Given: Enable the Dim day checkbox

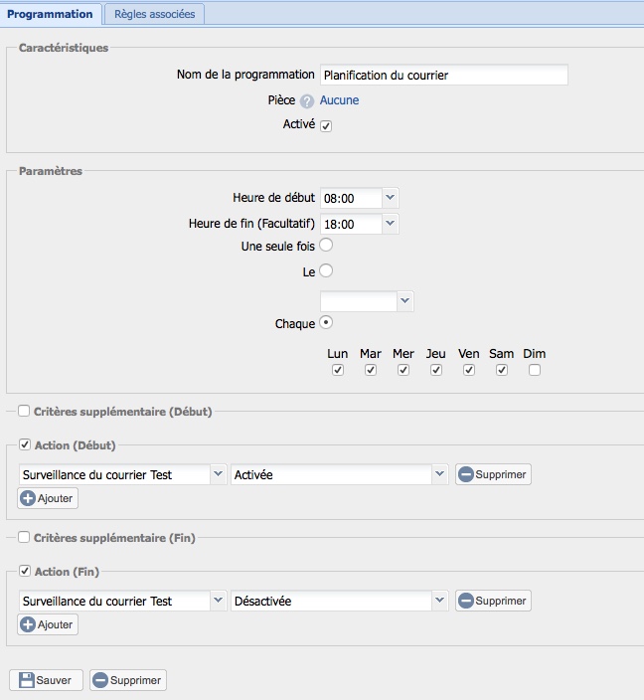Looking at the screenshot, I should pyautogui.click(x=535, y=370).
